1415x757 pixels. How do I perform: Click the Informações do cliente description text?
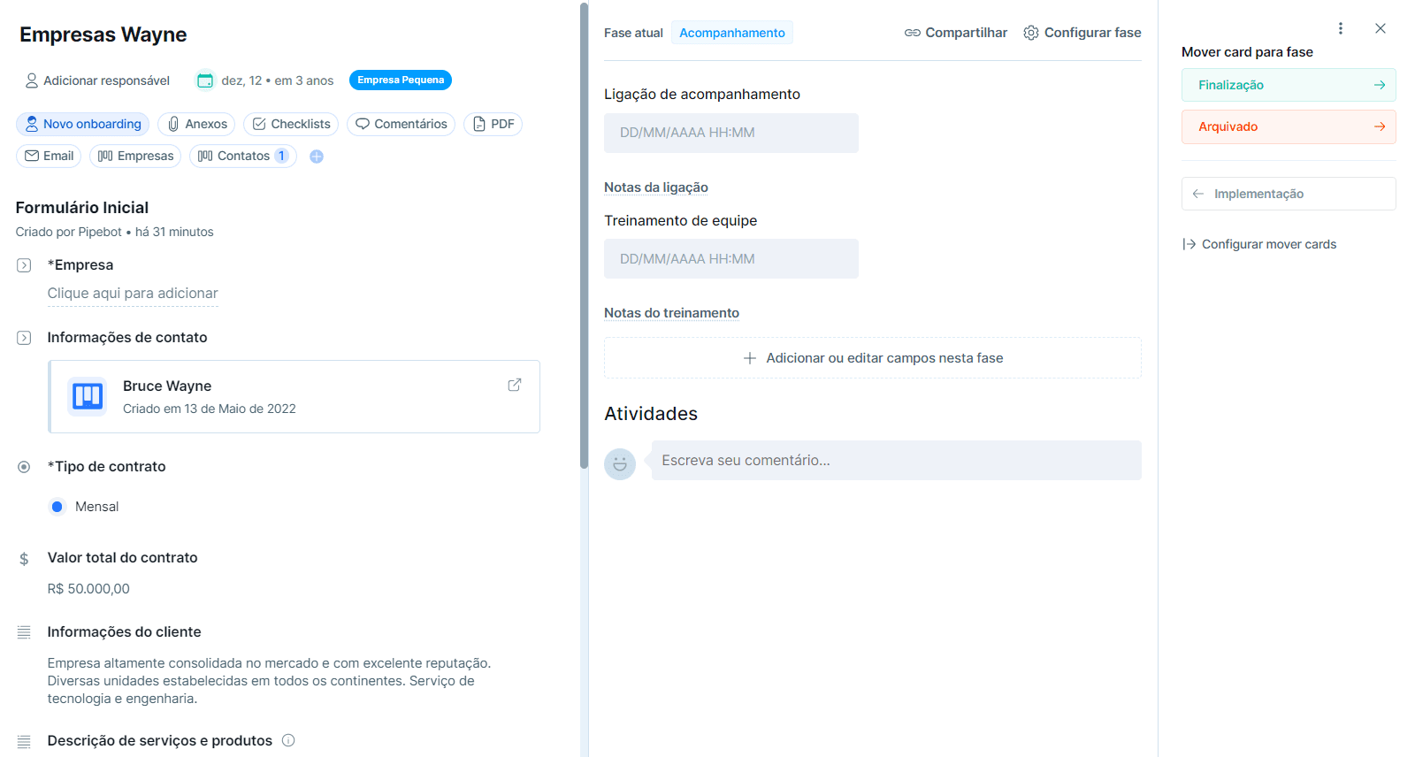point(269,681)
